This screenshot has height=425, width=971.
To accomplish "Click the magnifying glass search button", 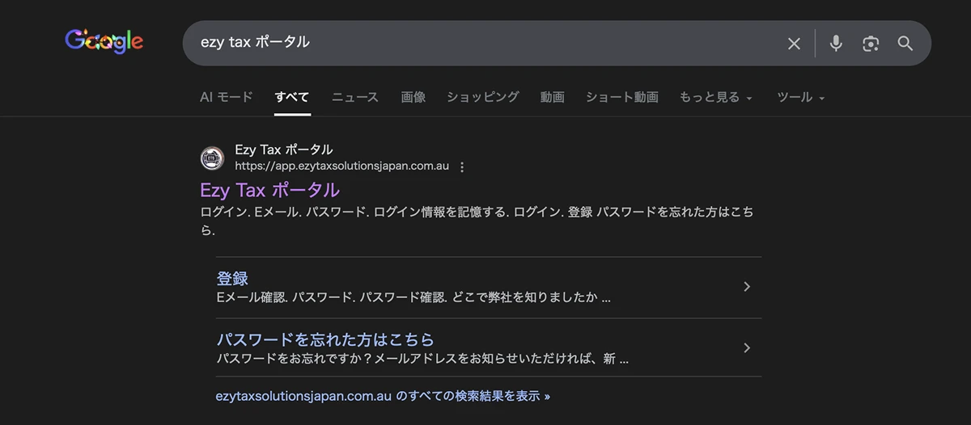I will [905, 44].
